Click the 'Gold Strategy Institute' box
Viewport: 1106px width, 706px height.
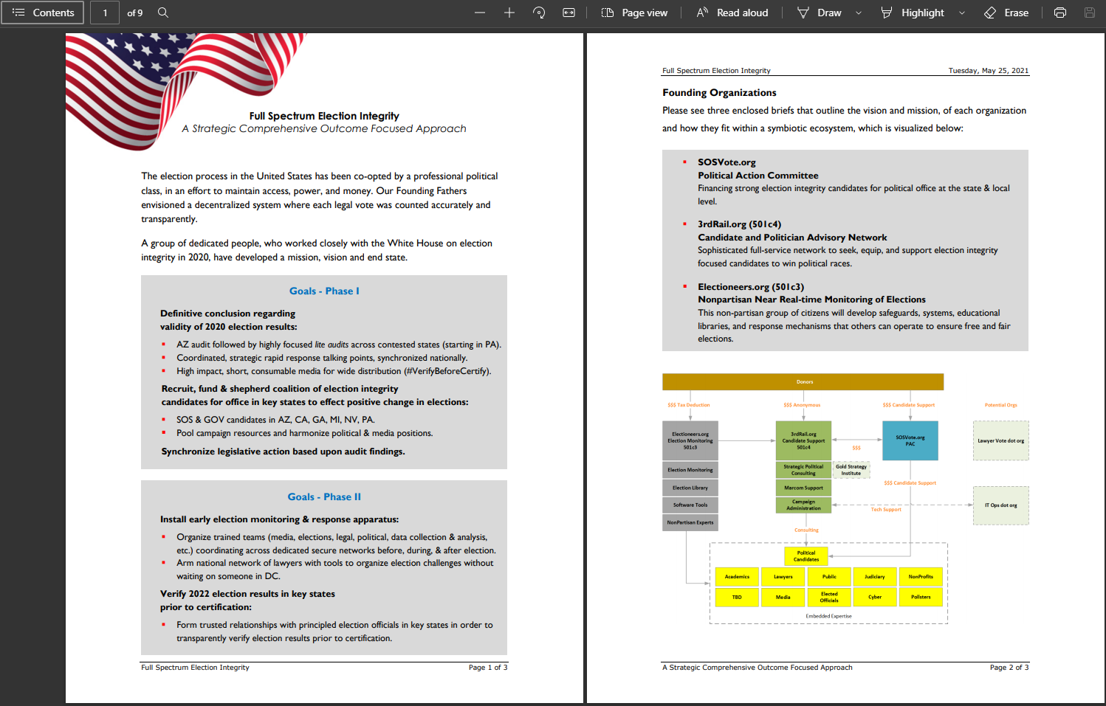pyautogui.click(x=851, y=470)
